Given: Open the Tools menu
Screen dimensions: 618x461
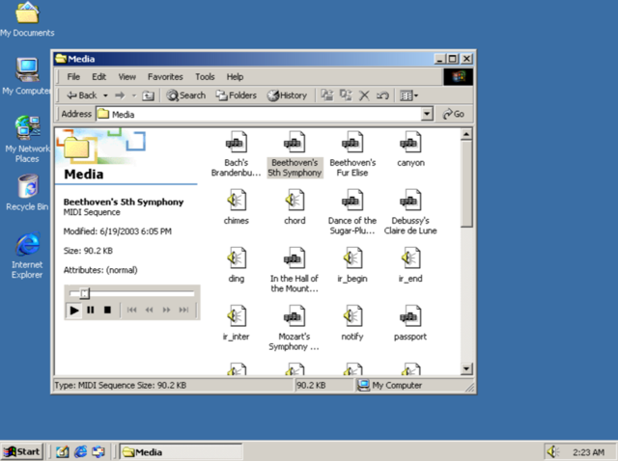Looking at the screenshot, I should pos(205,77).
